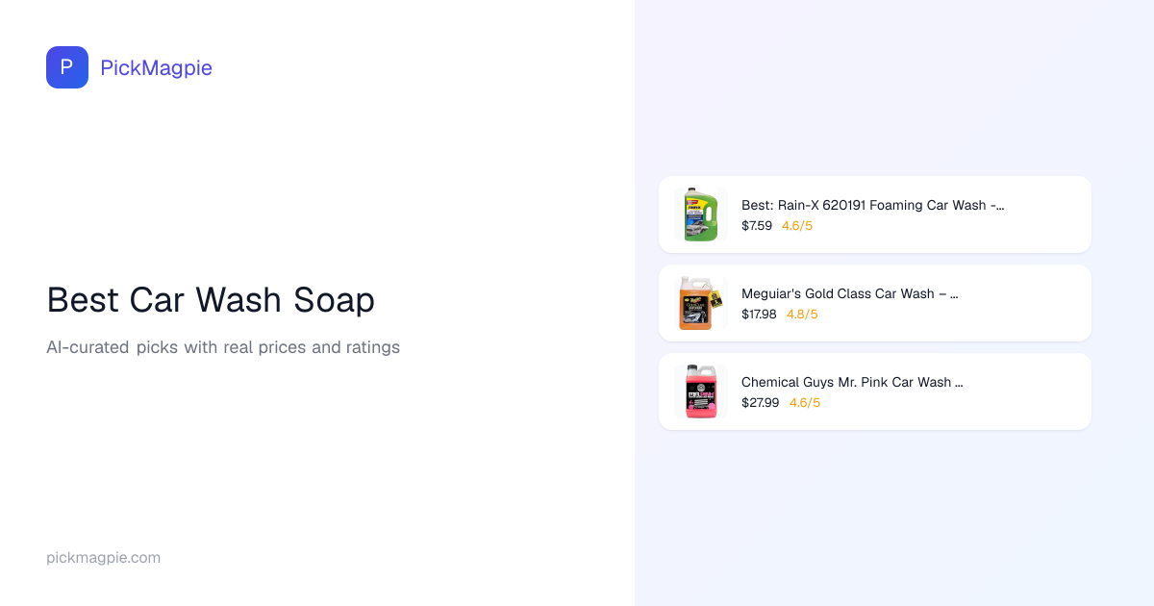View the Chemical Guys Mr. Pink thumbnail
This screenshot has height=606, width=1154.
click(701, 391)
